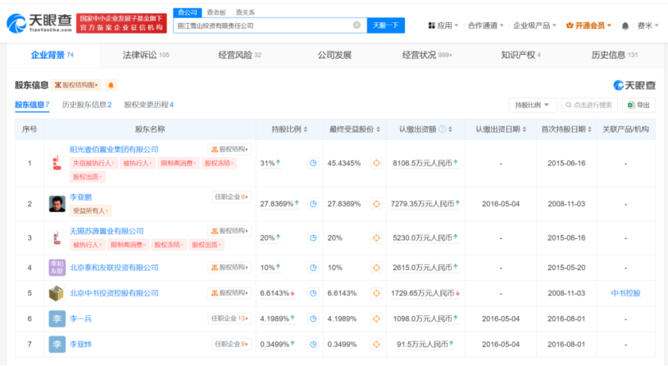This screenshot has width=668, height=366.
Task: Click the 导出 export button
Action: point(639,105)
